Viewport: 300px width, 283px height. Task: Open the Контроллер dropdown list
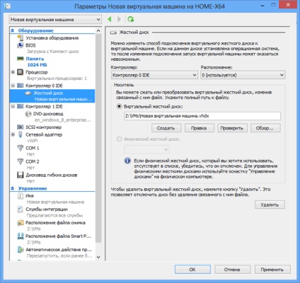point(154,75)
